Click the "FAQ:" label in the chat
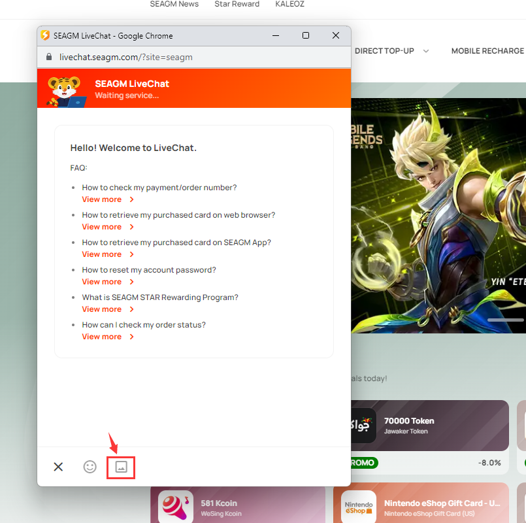This screenshot has width=526, height=523. [x=78, y=168]
